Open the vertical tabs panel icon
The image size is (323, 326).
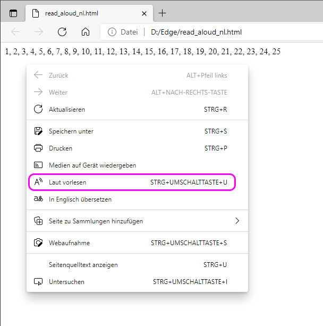pos(13,13)
